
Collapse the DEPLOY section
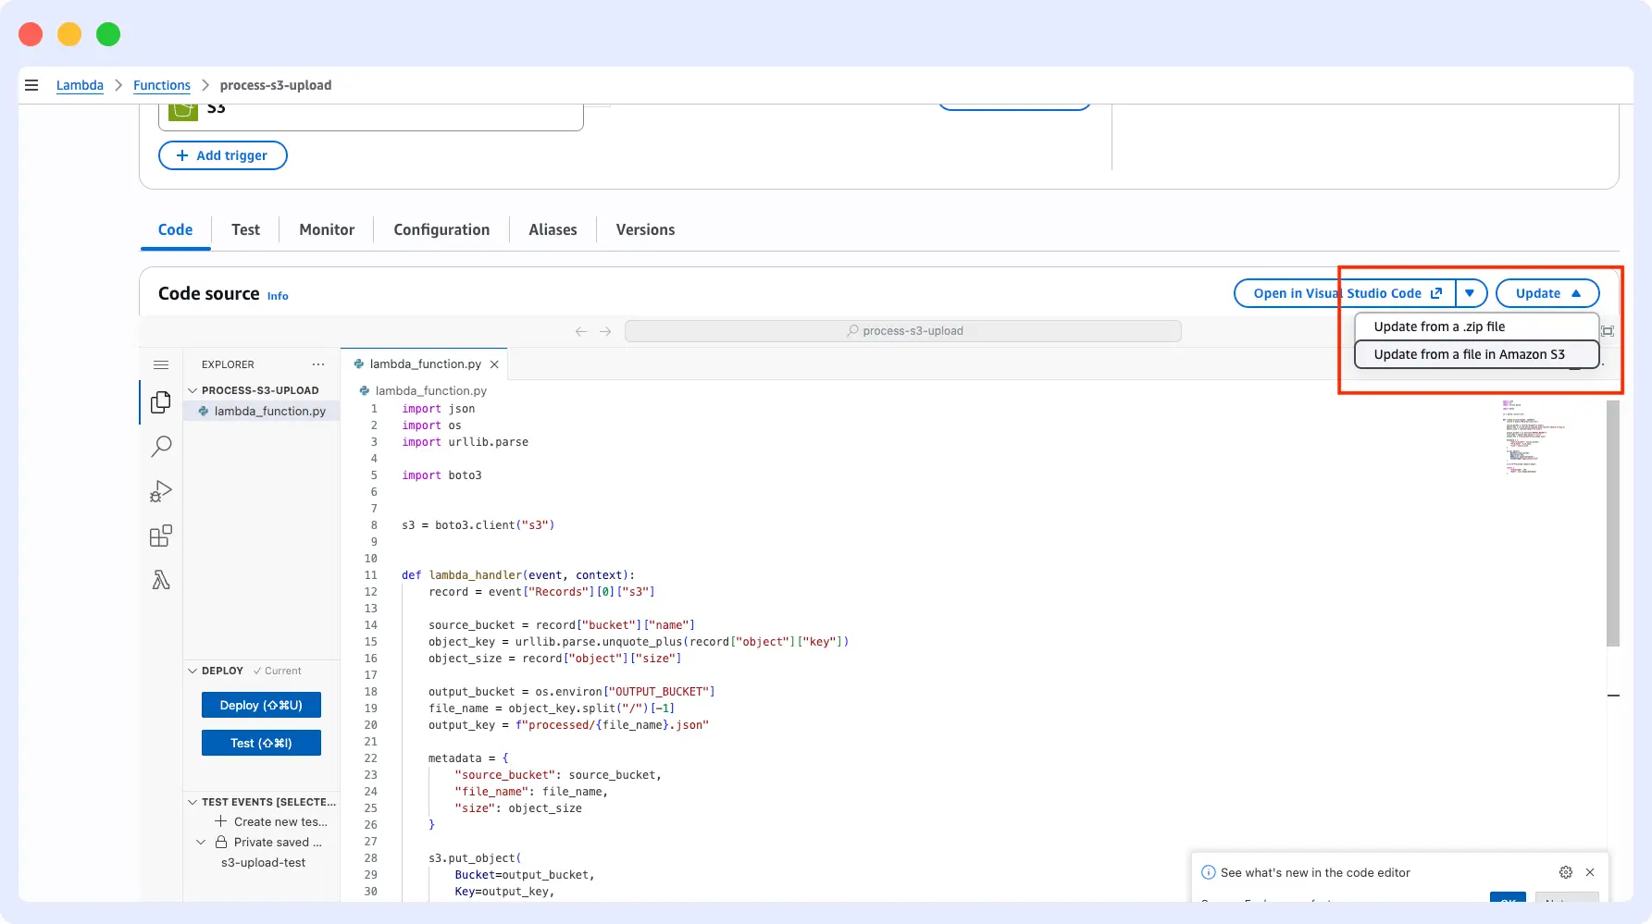tap(193, 671)
